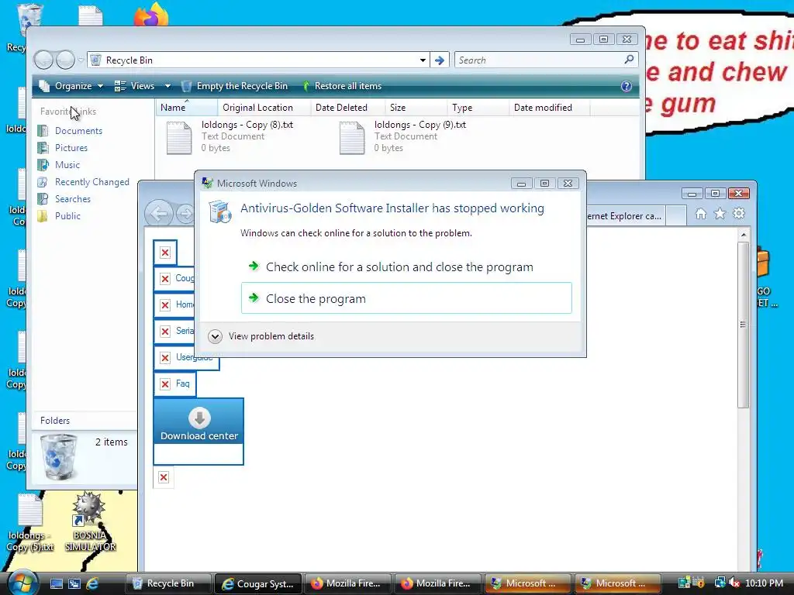Screen dimensions: 794x595
Task: Open Internet Explorer Favorites star
Action: click(720, 214)
